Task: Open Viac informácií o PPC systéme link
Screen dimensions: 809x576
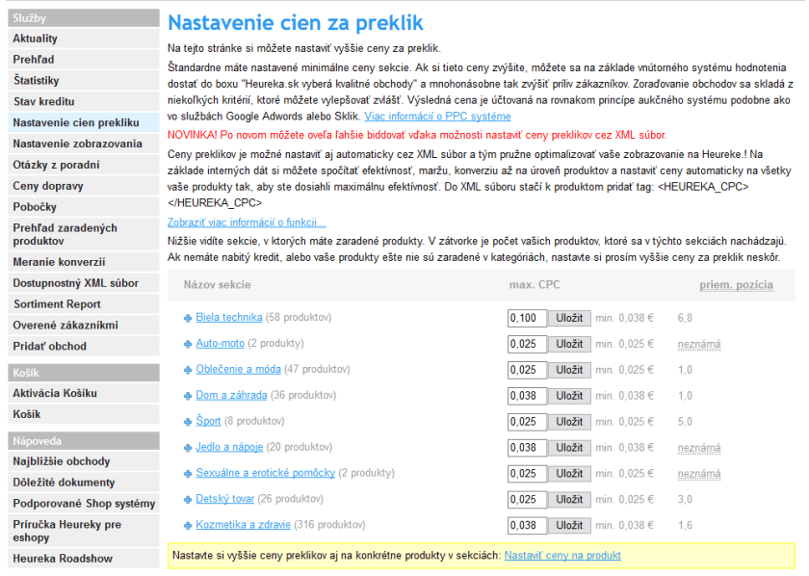Action: coord(437,117)
